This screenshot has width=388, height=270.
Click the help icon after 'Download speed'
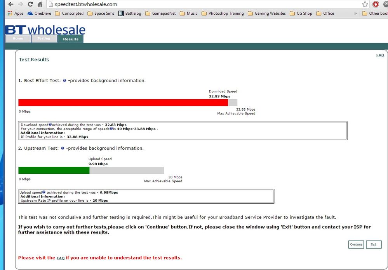[50, 125]
